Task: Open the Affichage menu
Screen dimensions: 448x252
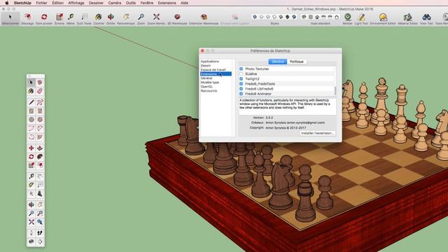Action: (76, 3)
